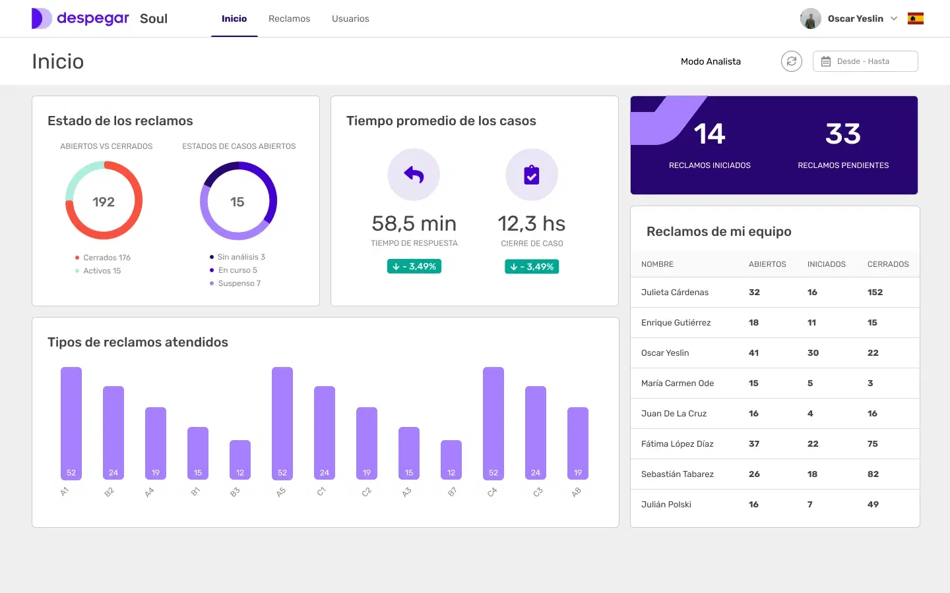
Task: Switch to the Reclamos tab
Action: 289,18
